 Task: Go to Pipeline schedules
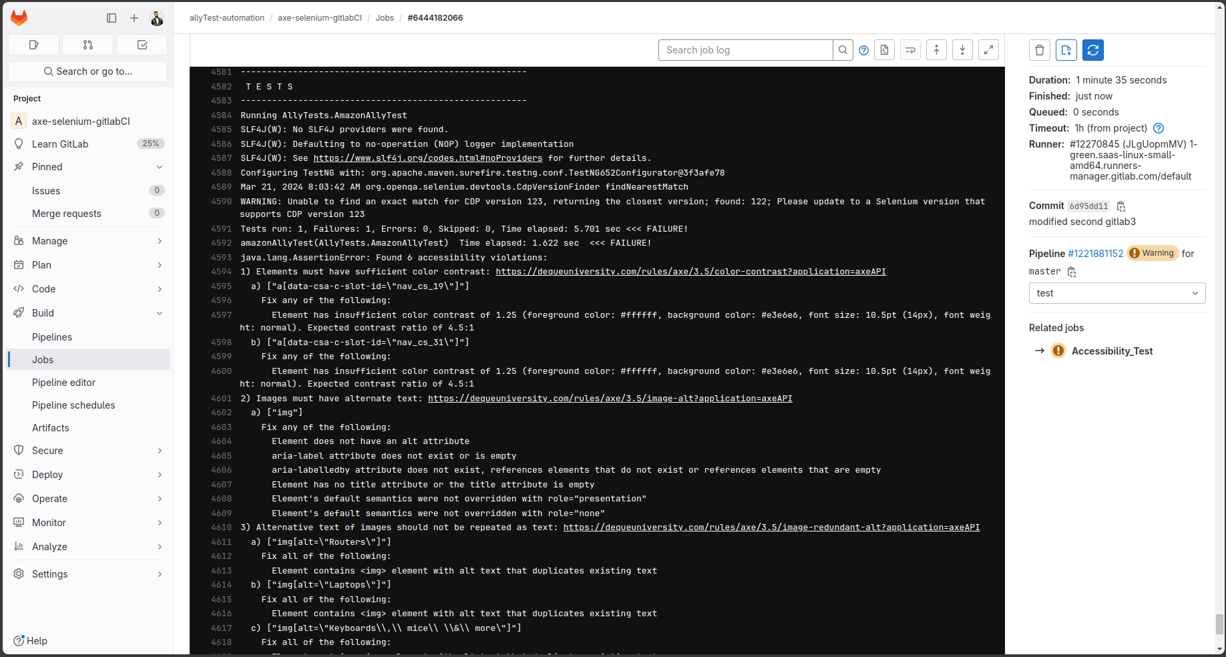(x=73, y=405)
